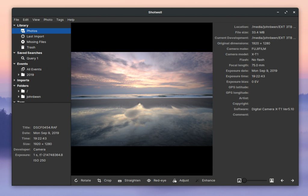Open the Help menu
The height and width of the screenshot is (196, 308).
coord(71,20)
